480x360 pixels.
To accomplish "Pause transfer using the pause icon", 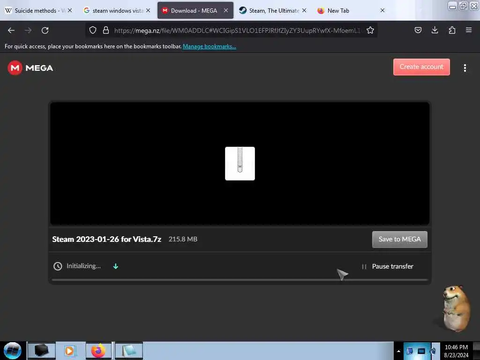I will 364,267.
